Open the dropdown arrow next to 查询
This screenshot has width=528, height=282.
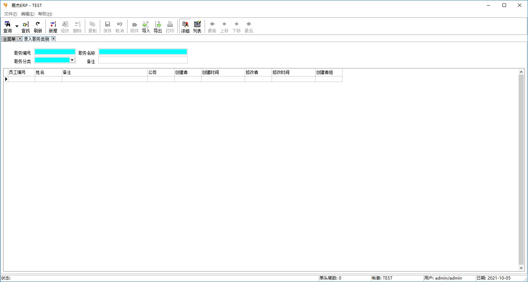[x=17, y=27]
